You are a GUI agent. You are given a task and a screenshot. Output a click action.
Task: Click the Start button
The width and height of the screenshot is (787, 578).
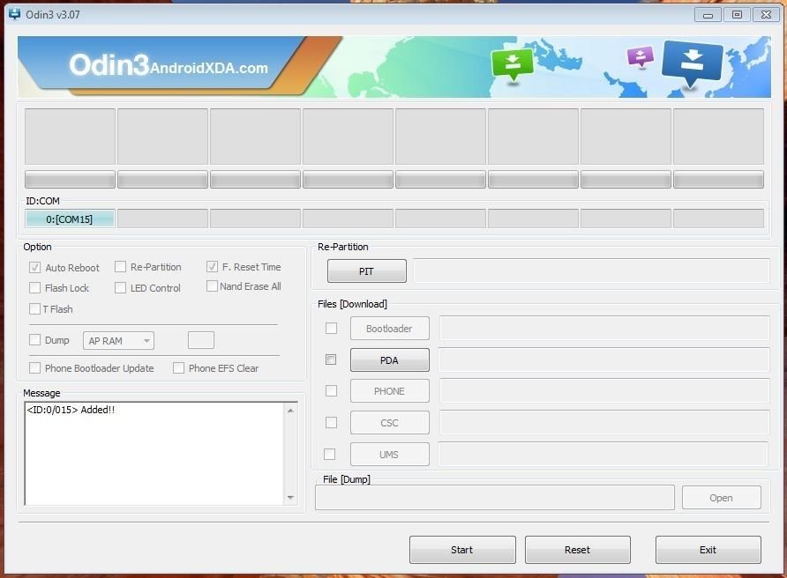[x=462, y=550]
